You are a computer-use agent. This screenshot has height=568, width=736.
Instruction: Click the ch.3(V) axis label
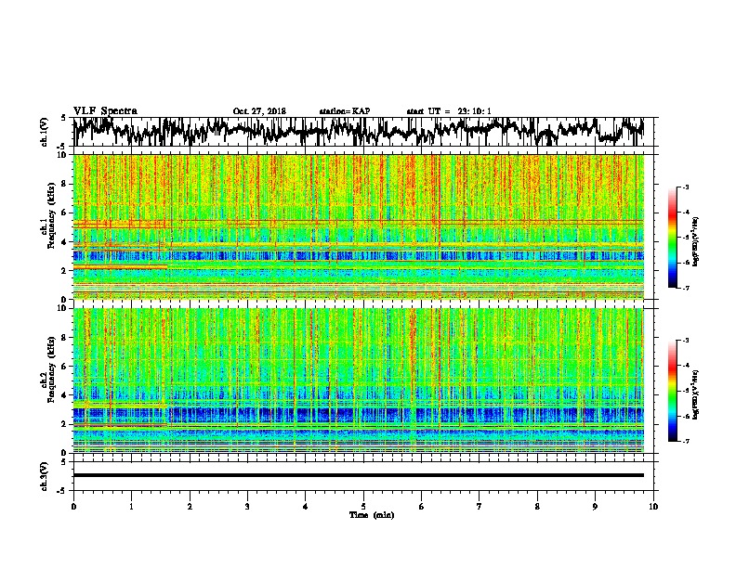click(45, 476)
